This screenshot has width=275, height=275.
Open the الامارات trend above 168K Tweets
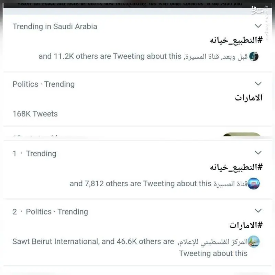(249, 98)
